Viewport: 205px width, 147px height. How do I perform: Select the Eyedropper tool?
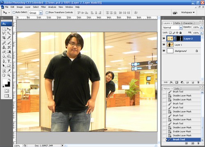(9, 71)
